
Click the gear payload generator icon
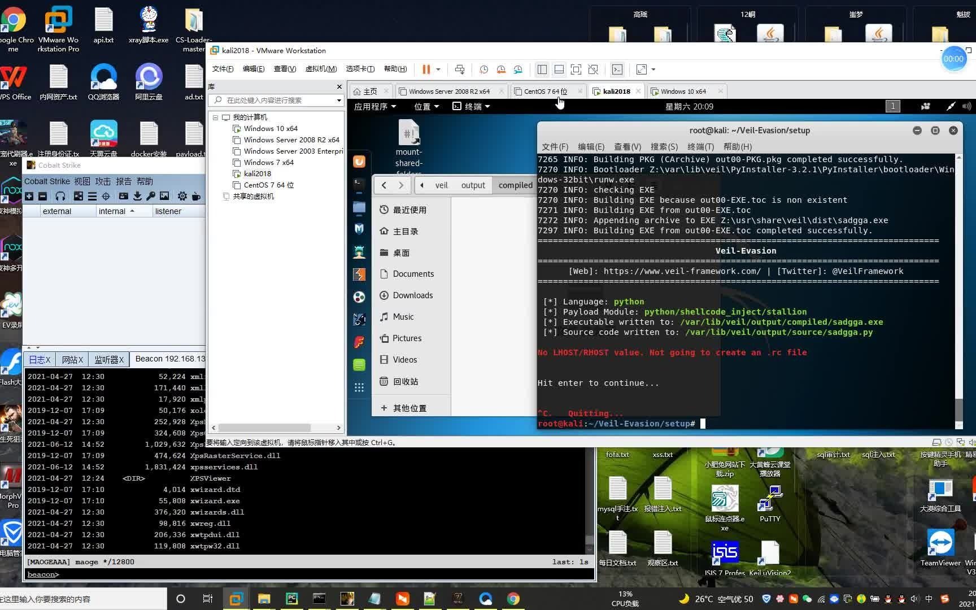pos(182,196)
